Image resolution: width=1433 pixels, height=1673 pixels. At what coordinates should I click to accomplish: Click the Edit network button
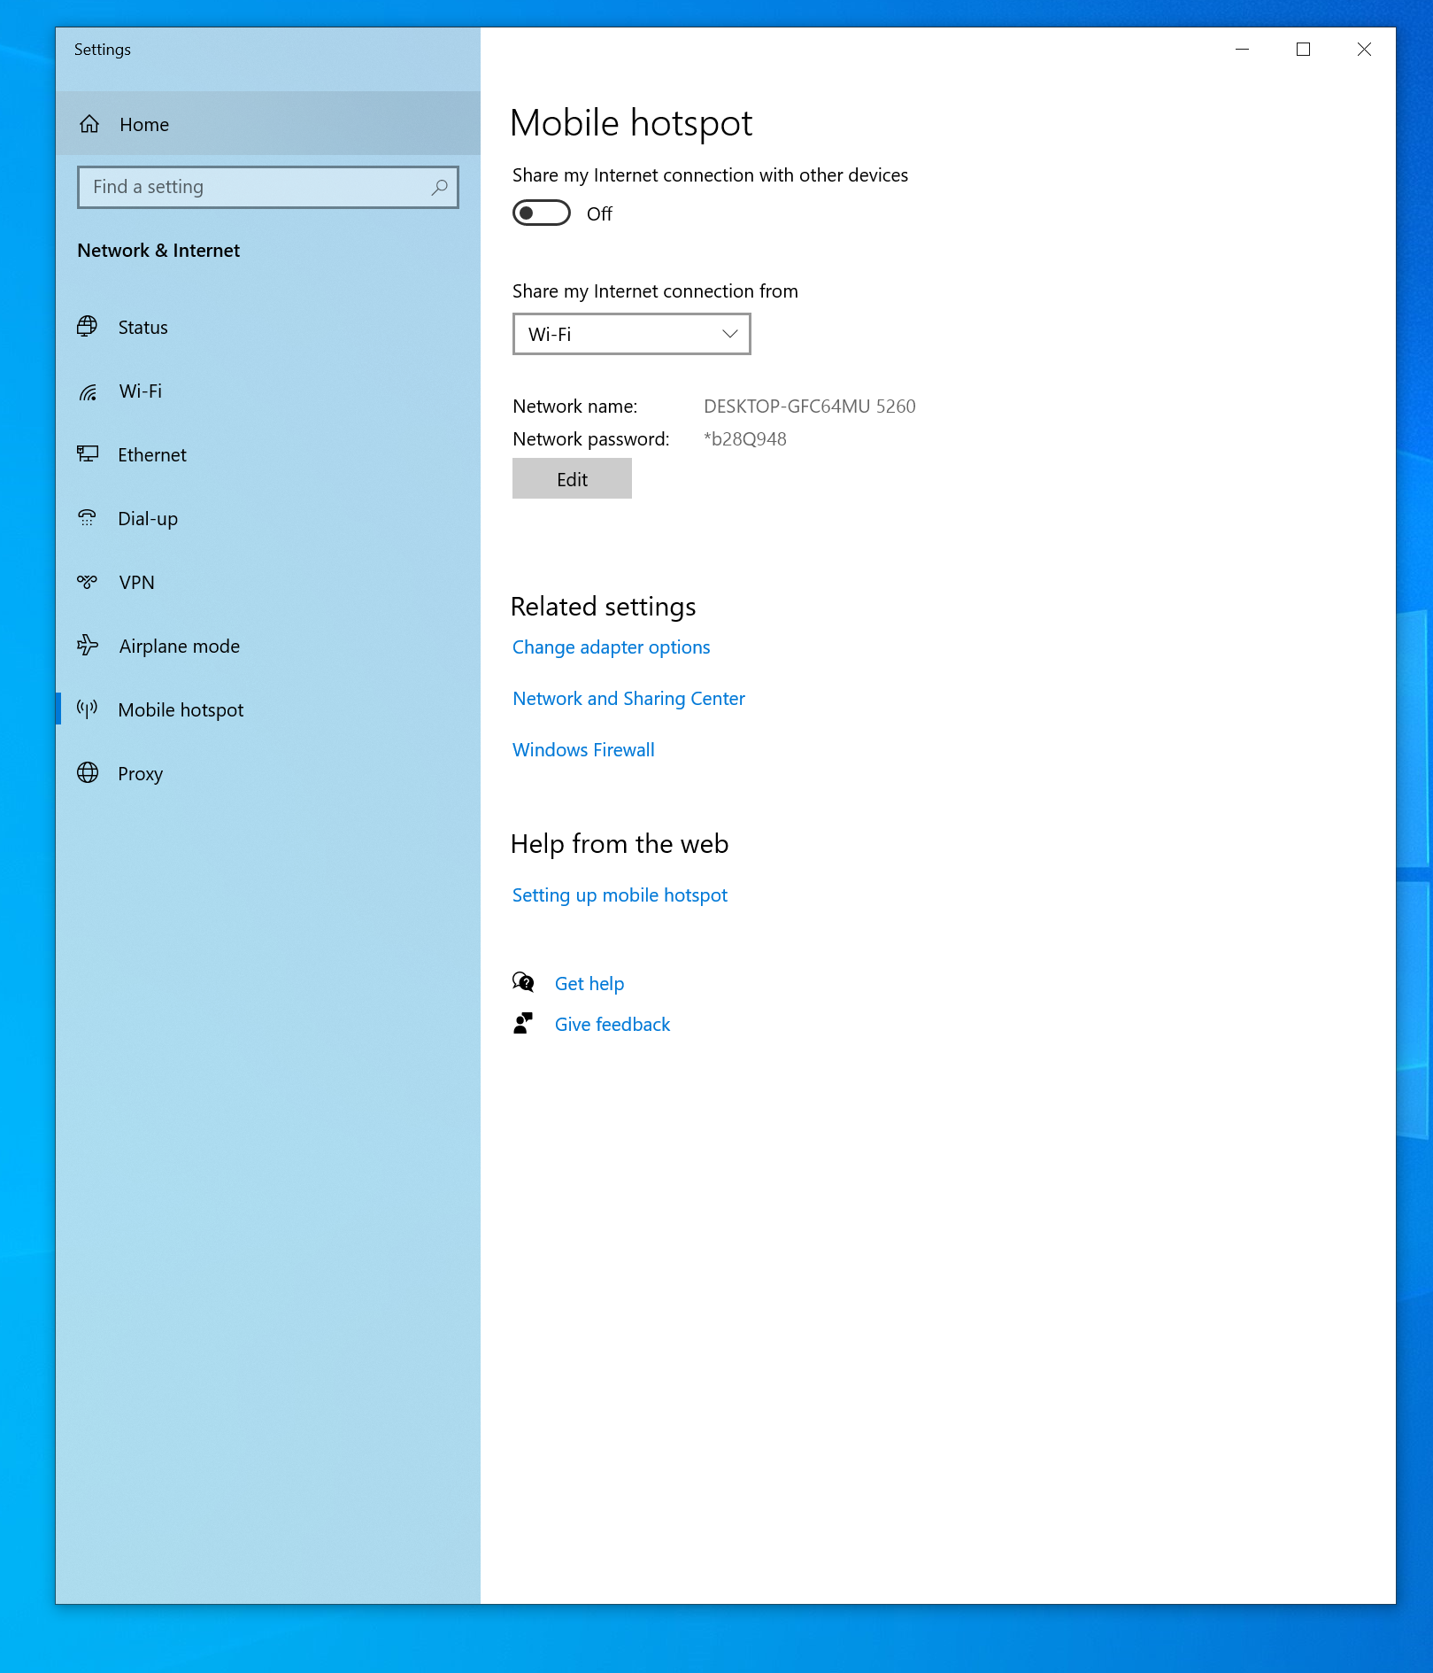pyautogui.click(x=572, y=478)
